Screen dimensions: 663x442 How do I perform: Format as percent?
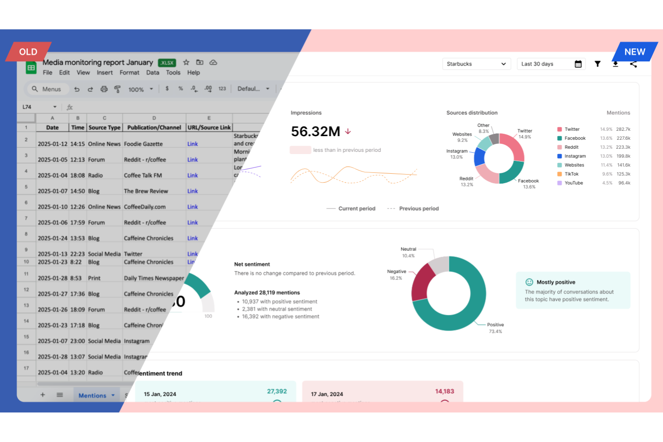[x=181, y=89]
